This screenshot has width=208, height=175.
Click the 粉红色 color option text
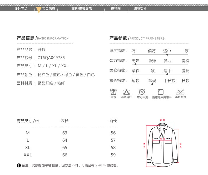(x=43, y=75)
